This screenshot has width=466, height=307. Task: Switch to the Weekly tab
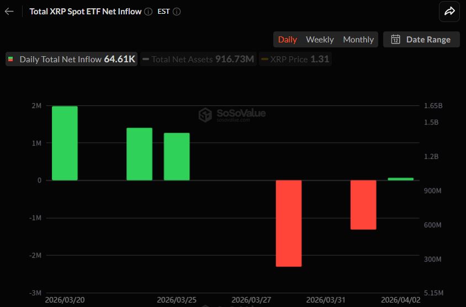[320, 39]
